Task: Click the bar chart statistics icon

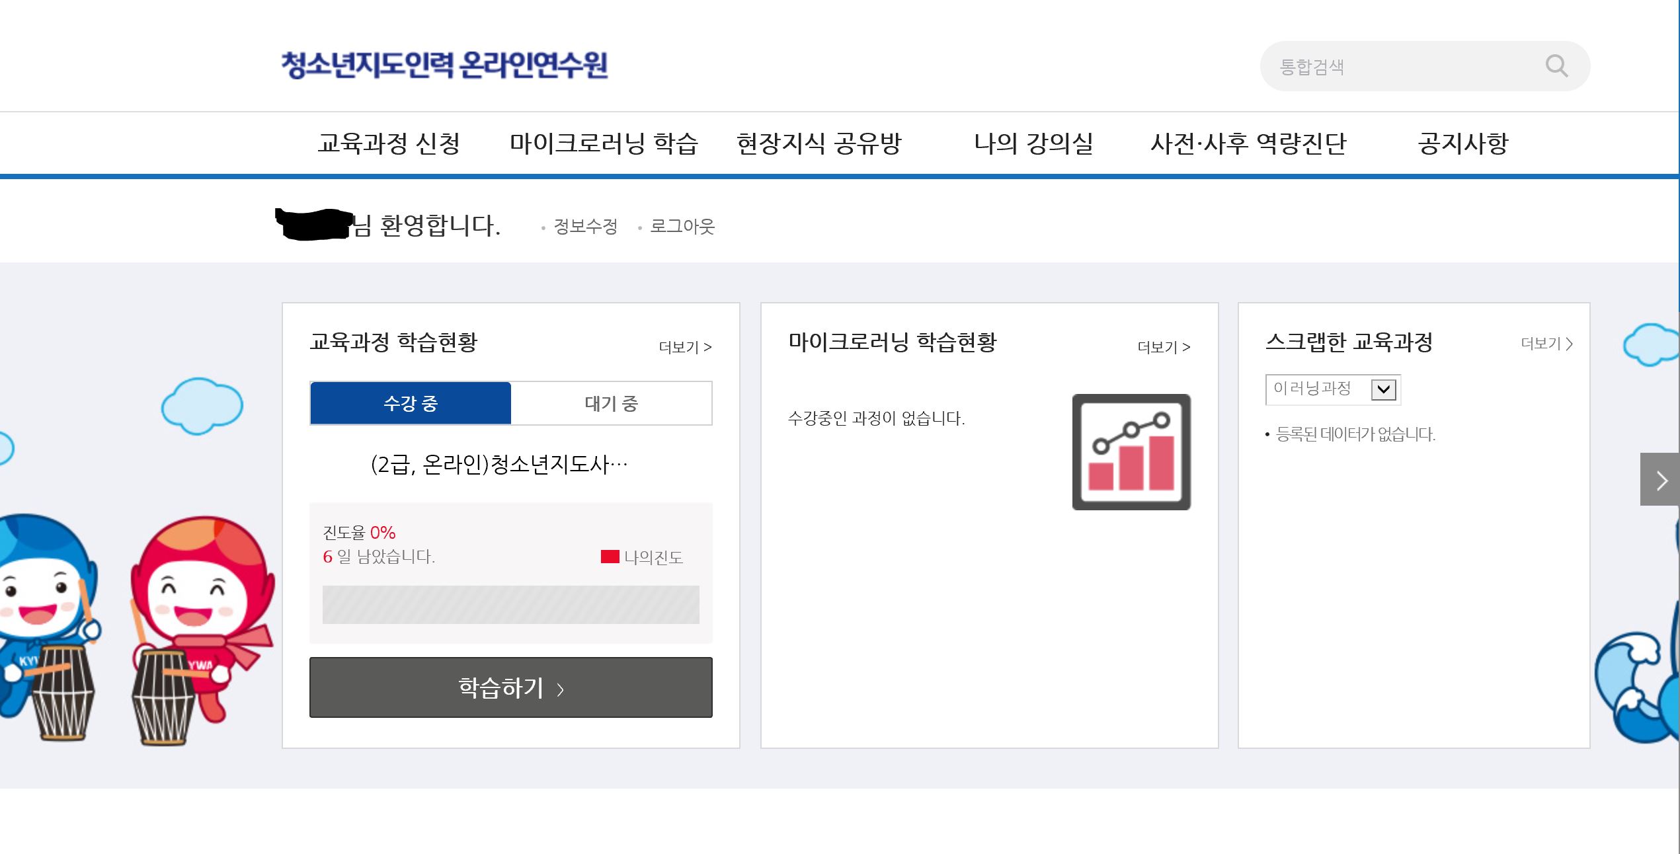Action: [1131, 452]
